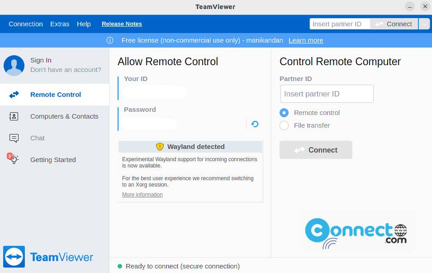The width and height of the screenshot is (432, 273).
Task: Click the large Connect button under Partner ID
Action: coord(316,150)
